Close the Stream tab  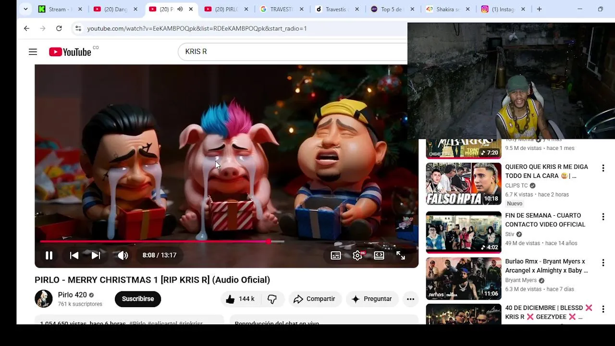pyautogui.click(x=80, y=9)
